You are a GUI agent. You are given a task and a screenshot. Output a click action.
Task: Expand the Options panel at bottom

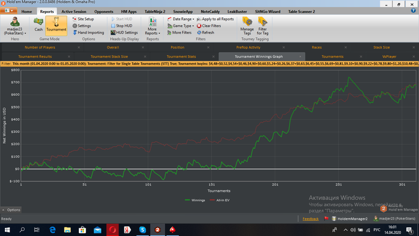11,210
